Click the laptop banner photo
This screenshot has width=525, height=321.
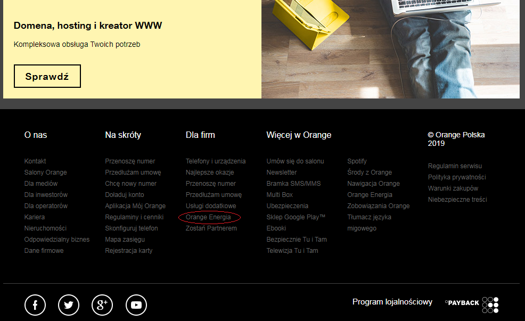pos(390,49)
